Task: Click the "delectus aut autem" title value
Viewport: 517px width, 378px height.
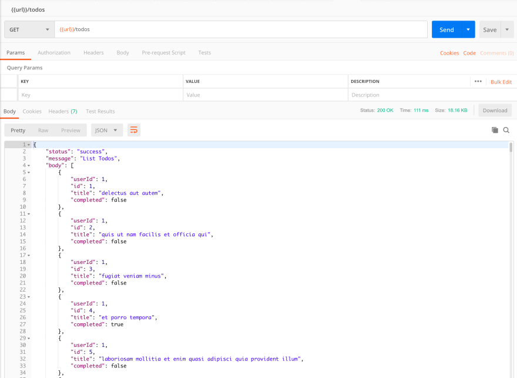Action: pyautogui.click(x=130, y=193)
